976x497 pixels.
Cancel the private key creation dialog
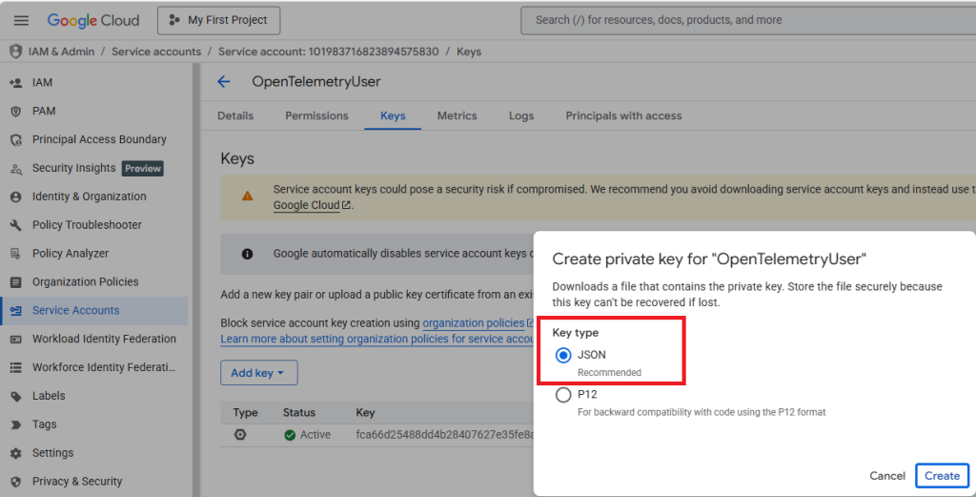coord(886,476)
